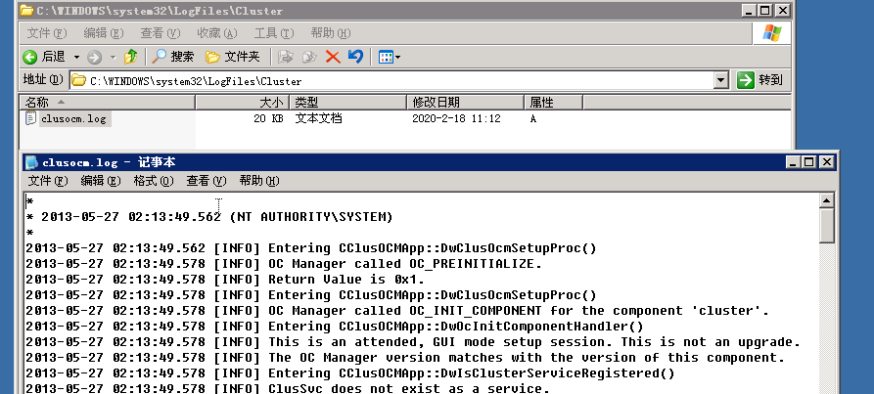Click the Explorer title bar folder icon

pyautogui.click(x=26, y=11)
